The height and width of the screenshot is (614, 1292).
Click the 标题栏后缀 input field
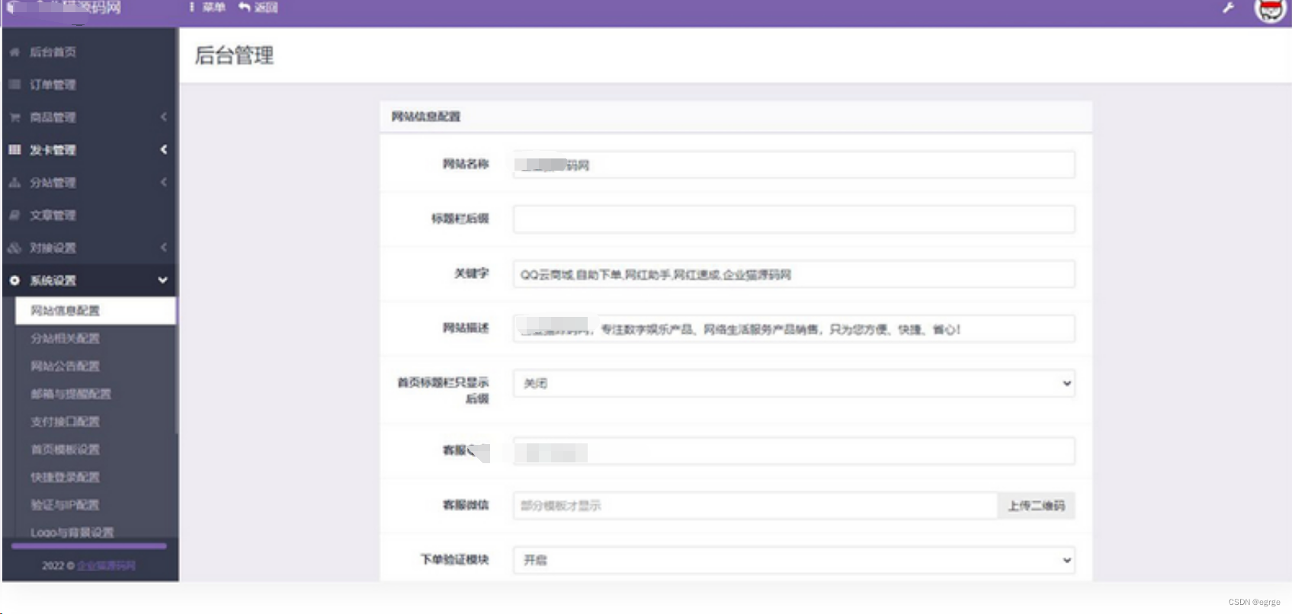793,219
